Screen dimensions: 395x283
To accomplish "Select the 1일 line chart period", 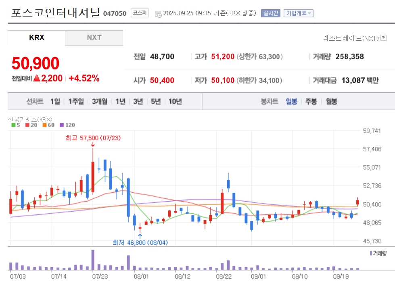I will click(x=55, y=102).
